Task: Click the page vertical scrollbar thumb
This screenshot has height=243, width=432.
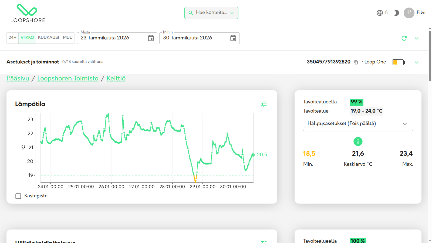Action: click(x=430, y=56)
